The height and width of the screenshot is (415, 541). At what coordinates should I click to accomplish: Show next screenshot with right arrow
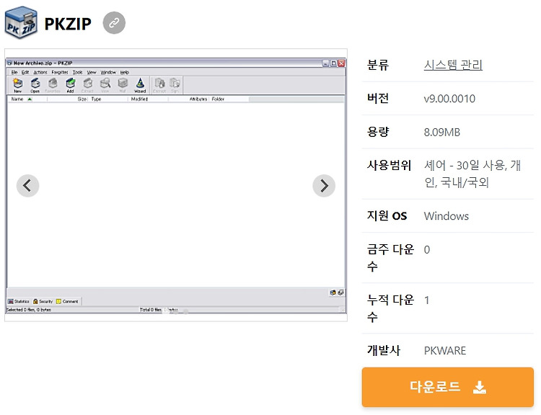tap(324, 186)
